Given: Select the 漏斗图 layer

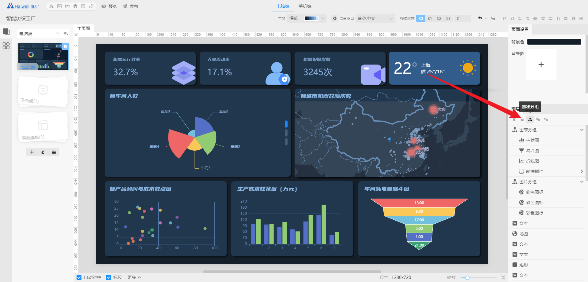Looking at the screenshot, I should (547, 151).
